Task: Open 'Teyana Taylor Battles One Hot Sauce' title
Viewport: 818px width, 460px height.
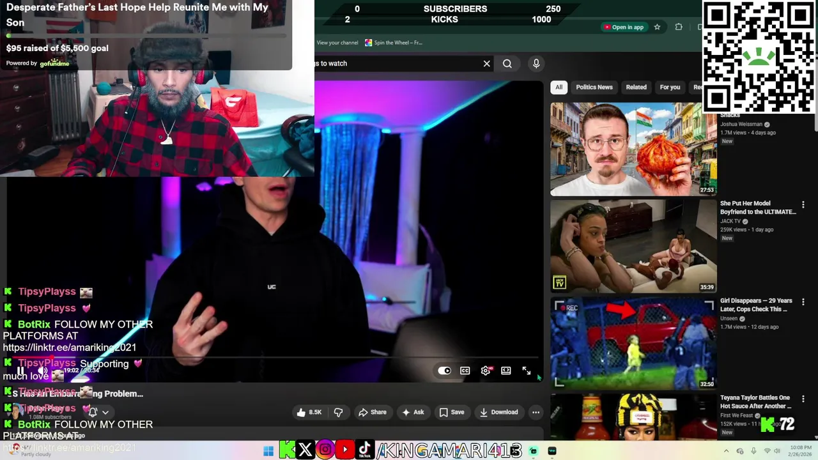Action: 755,402
